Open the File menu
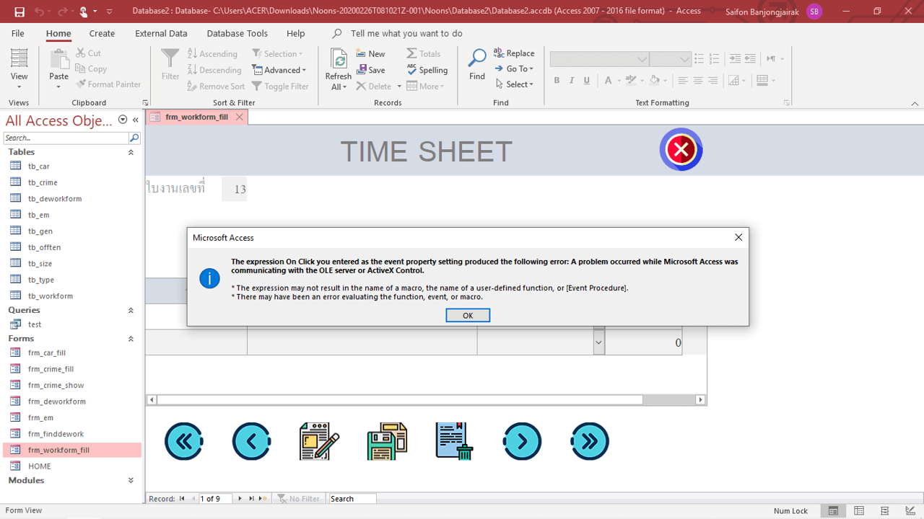Screen dimensions: 924x519 (18, 33)
